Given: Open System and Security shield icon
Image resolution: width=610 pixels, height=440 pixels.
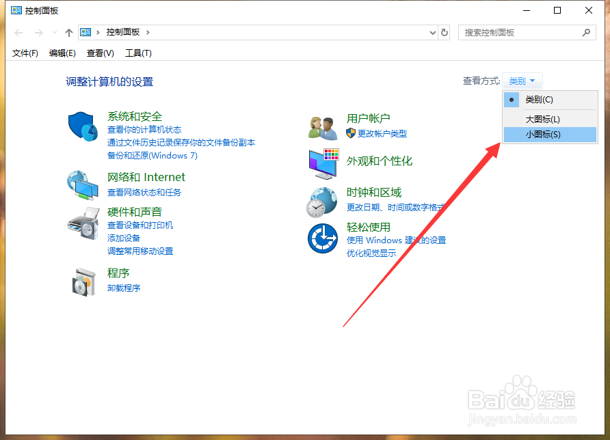Looking at the screenshot, I should pyautogui.click(x=83, y=126).
